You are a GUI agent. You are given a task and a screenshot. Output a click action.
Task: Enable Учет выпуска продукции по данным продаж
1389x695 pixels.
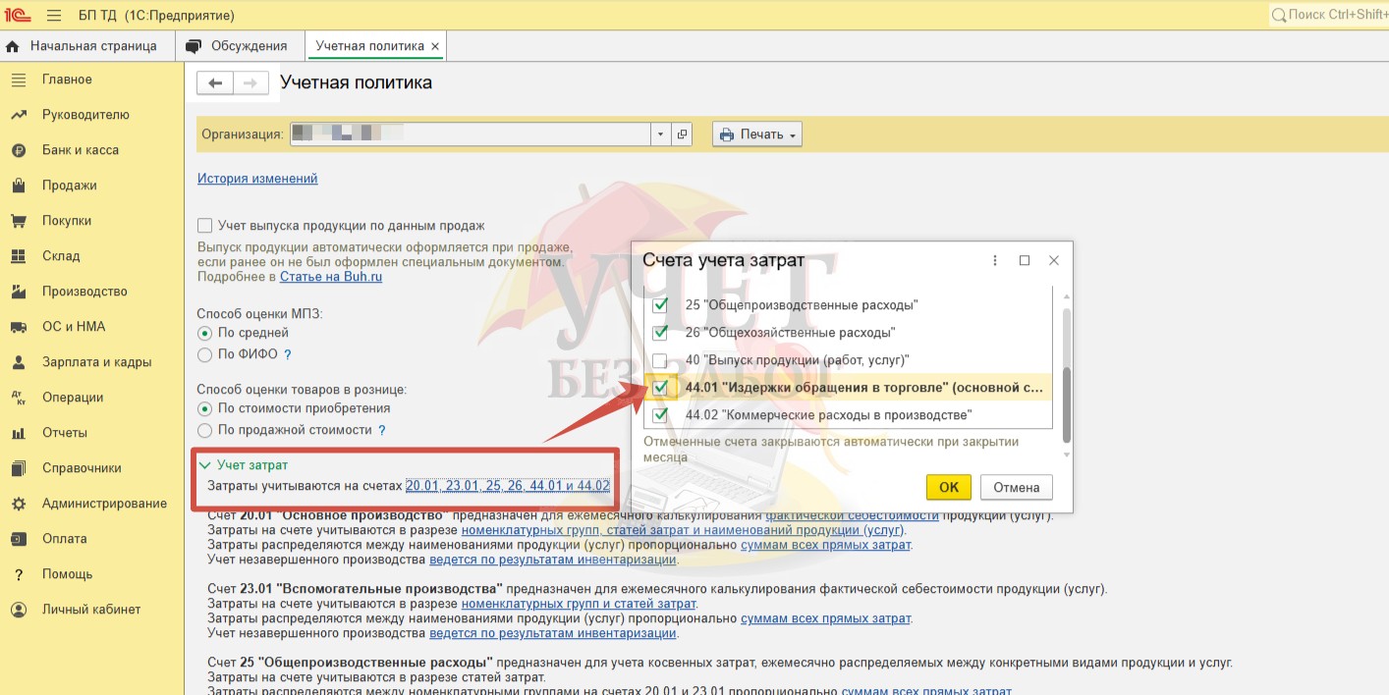click(x=205, y=226)
